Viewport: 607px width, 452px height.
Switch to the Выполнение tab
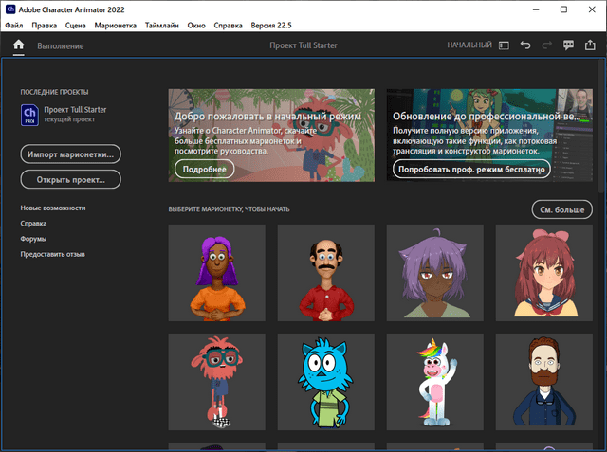pyautogui.click(x=61, y=45)
